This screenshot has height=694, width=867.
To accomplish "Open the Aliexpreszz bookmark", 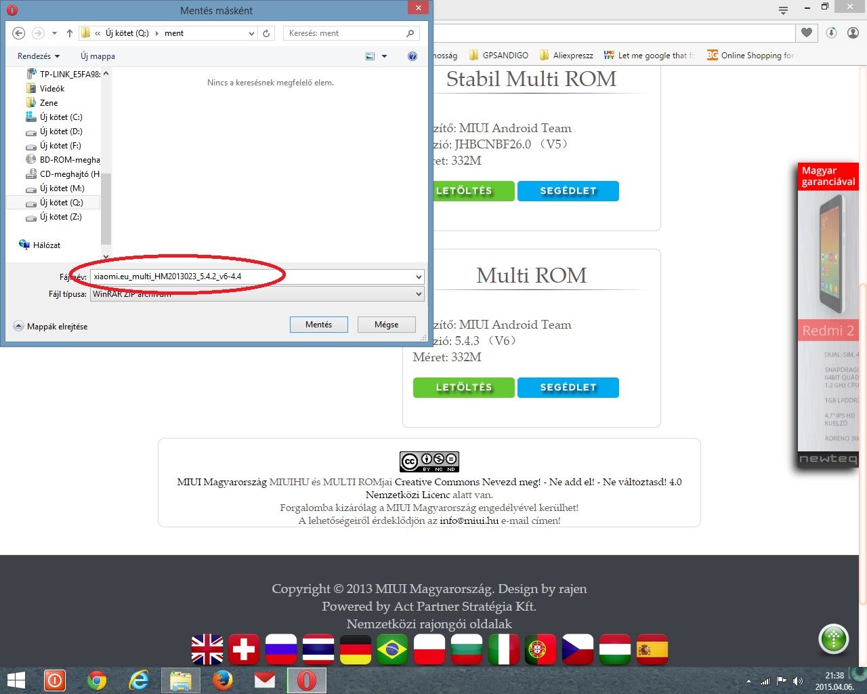I will (566, 56).
